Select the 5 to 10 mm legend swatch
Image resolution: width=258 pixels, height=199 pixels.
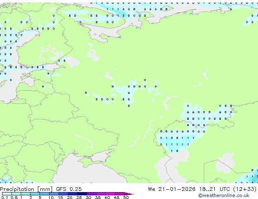pyautogui.click(x=45, y=194)
